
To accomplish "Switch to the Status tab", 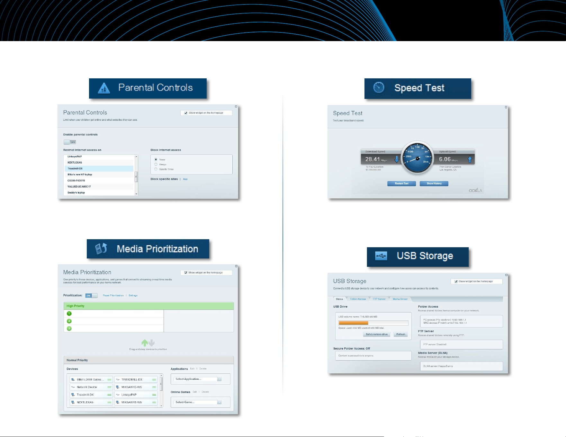I will 339,299.
